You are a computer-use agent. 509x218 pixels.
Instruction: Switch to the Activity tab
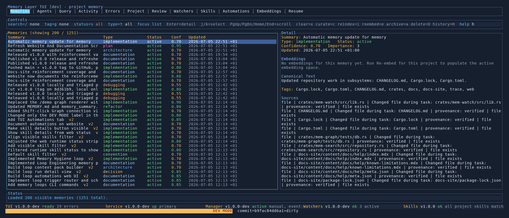(x=88, y=11)
